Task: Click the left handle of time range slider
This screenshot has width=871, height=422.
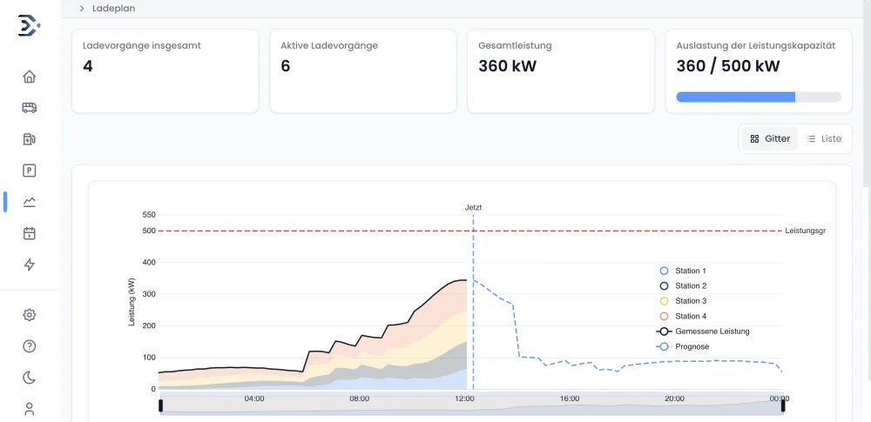Action: 160,405
